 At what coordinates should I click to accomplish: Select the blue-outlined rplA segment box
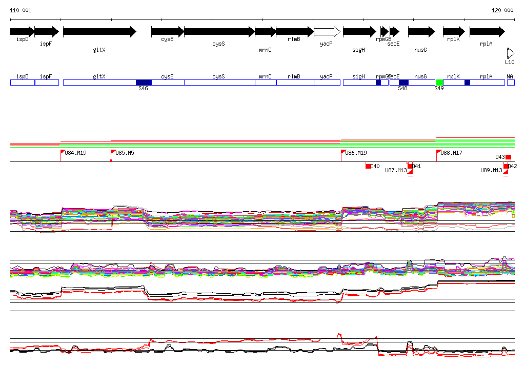pos(487,83)
